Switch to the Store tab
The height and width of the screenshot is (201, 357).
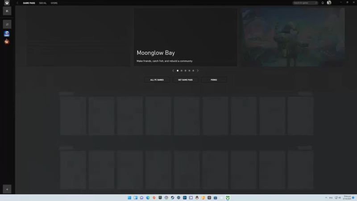point(54,3)
